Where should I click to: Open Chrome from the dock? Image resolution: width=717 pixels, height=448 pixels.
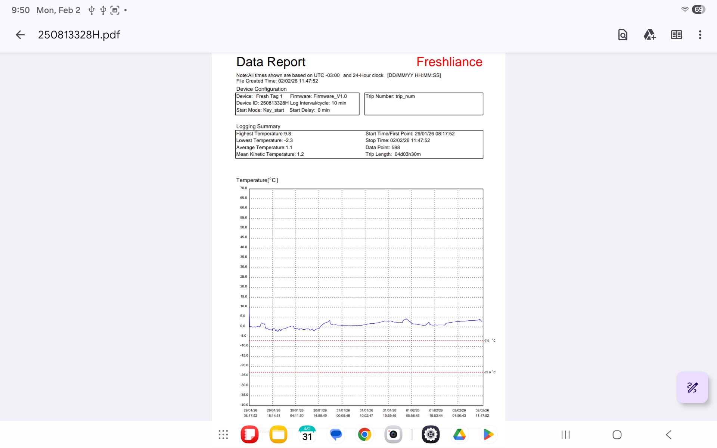click(x=364, y=435)
